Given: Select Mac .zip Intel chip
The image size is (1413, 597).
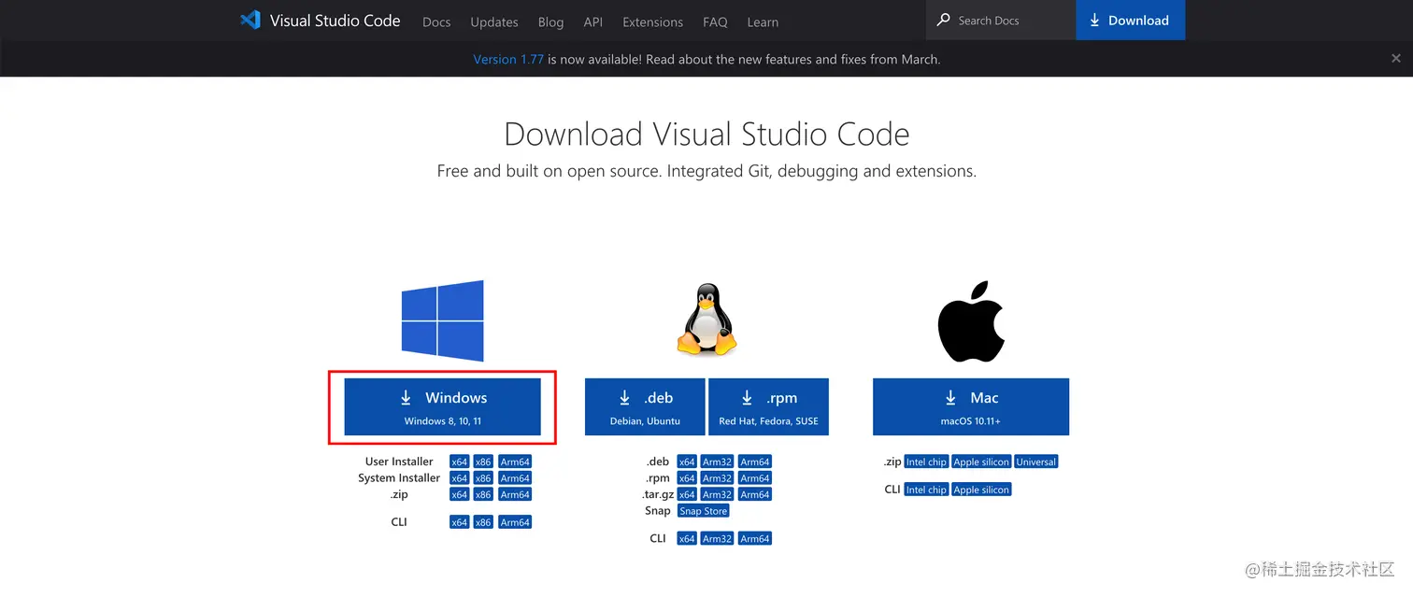Looking at the screenshot, I should [926, 462].
